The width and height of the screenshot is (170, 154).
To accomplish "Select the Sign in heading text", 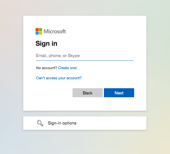I will tap(46, 44).
